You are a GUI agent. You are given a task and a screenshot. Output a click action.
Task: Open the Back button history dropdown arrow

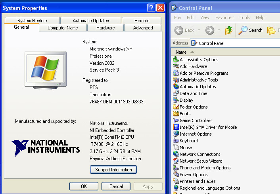click(x=199, y=30)
